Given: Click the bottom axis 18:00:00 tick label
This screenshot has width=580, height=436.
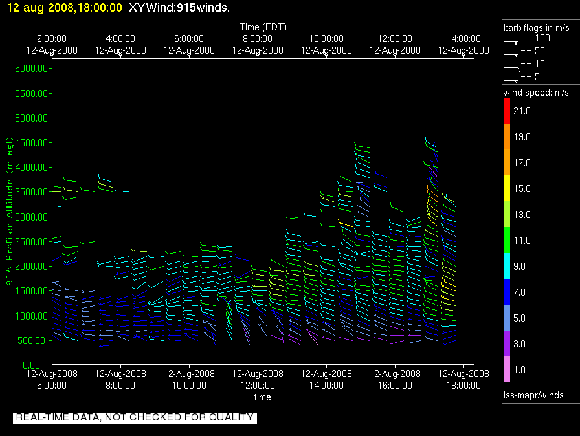Looking at the screenshot, I should [463, 380].
